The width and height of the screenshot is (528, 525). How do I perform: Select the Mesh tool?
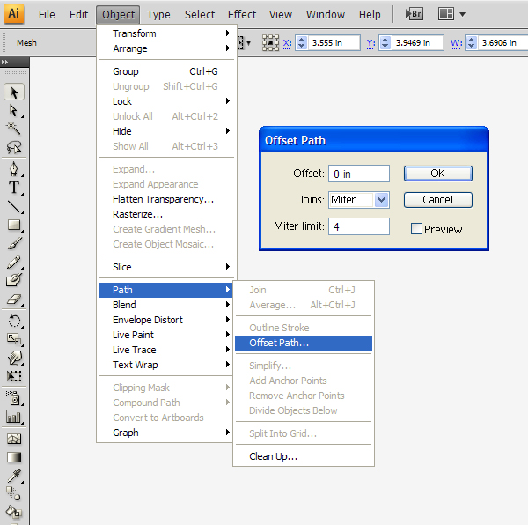[14, 439]
